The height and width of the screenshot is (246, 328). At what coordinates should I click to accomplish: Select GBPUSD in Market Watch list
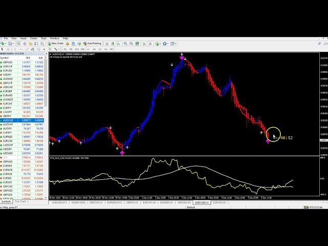pos(8,63)
